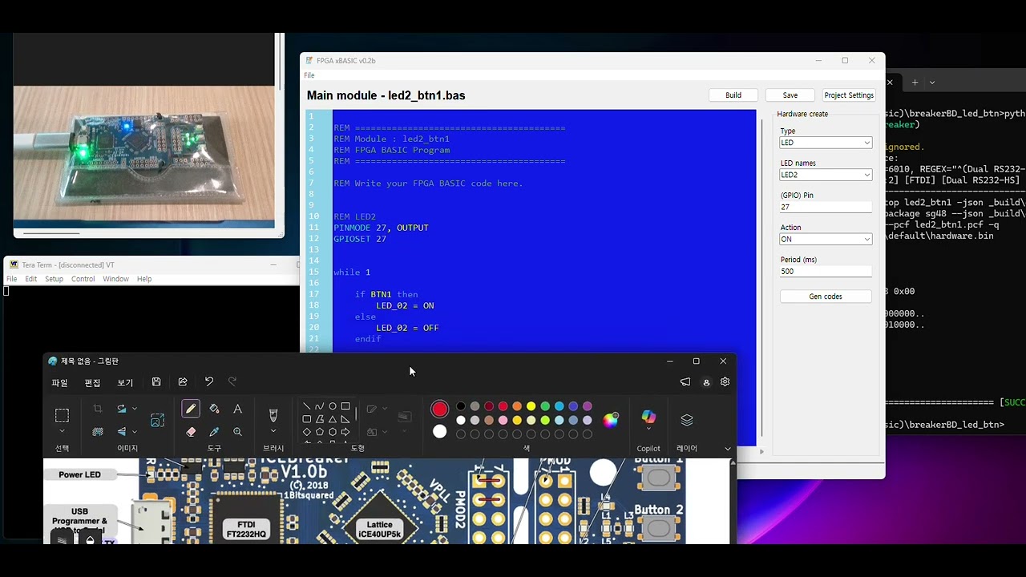The height and width of the screenshot is (577, 1026).
Task: Select the Eraser tool
Action: pyautogui.click(x=190, y=432)
